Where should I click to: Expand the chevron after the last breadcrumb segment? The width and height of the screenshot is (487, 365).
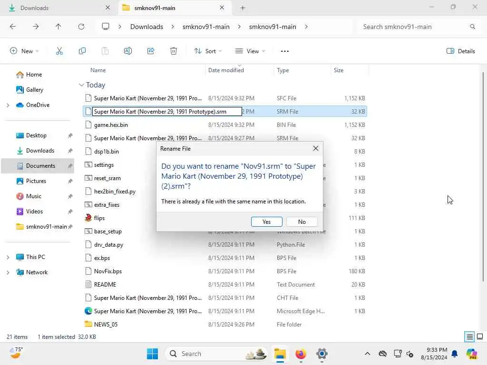306,27
